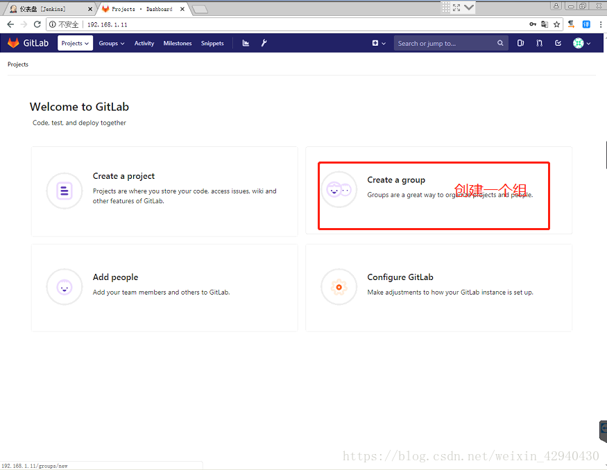607x470 pixels.
Task: Open the Add people card
Action: [x=164, y=288]
